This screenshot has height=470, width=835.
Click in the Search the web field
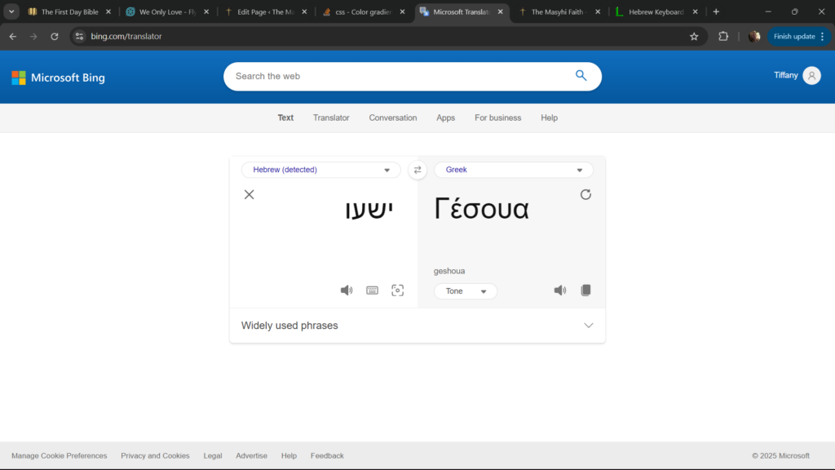coord(400,76)
